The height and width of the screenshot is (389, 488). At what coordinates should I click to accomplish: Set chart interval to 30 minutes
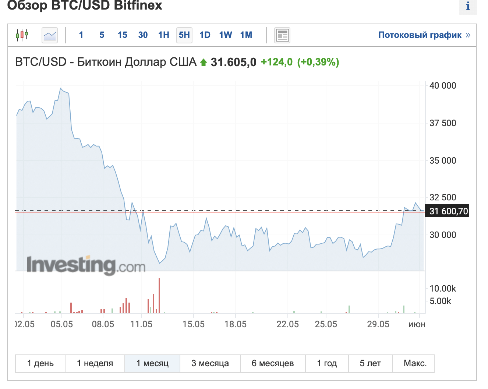click(143, 35)
